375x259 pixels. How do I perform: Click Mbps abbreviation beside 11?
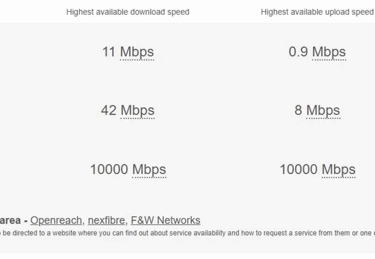(137, 52)
